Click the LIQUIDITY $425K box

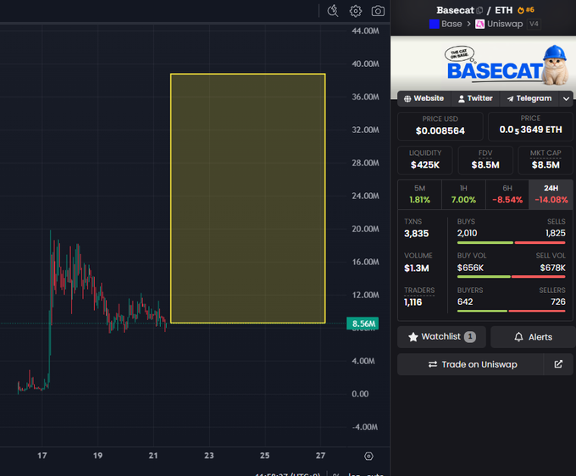(425, 160)
